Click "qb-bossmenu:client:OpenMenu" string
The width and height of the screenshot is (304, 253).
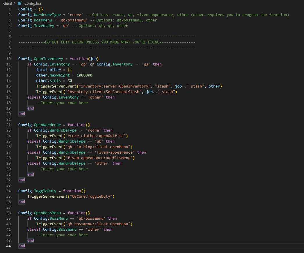(x=98, y=224)
